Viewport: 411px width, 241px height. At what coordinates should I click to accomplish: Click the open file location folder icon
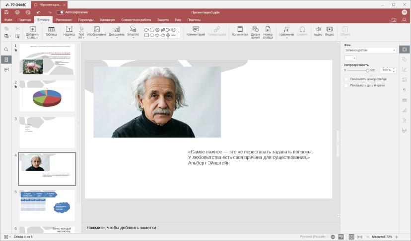click(394, 20)
